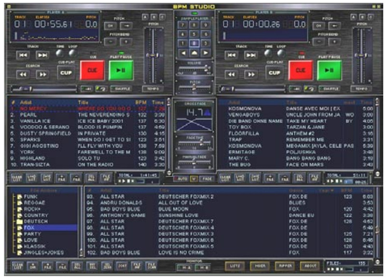The image size is (386, 279).
Task: Trigger sample pad 3 in the Sample Player
Action: pyautogui.click(x=206, y=43)
